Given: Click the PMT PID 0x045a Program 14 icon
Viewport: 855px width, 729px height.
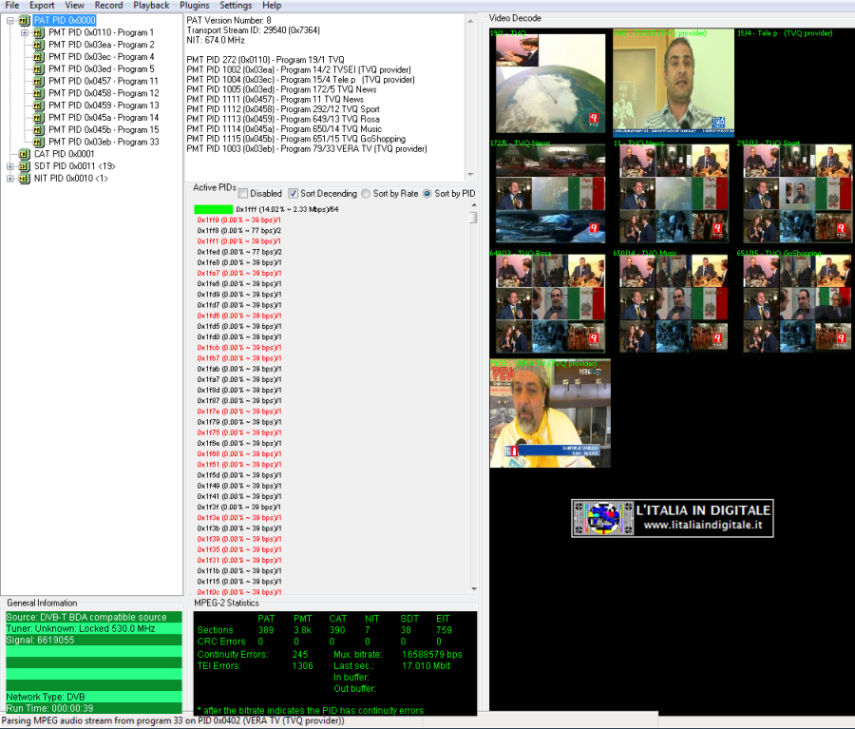Looking at the screenshot, I should pyautogui.click(x=38, y=117).
